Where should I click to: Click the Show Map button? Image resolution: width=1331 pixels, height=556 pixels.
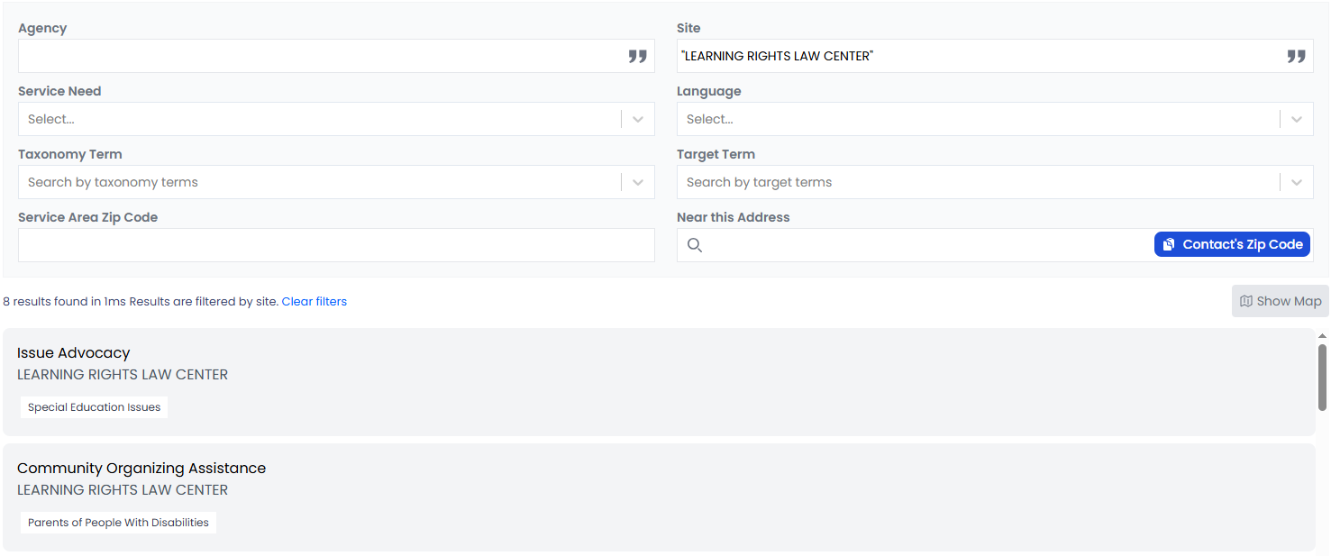click(x=1281, y=301)
